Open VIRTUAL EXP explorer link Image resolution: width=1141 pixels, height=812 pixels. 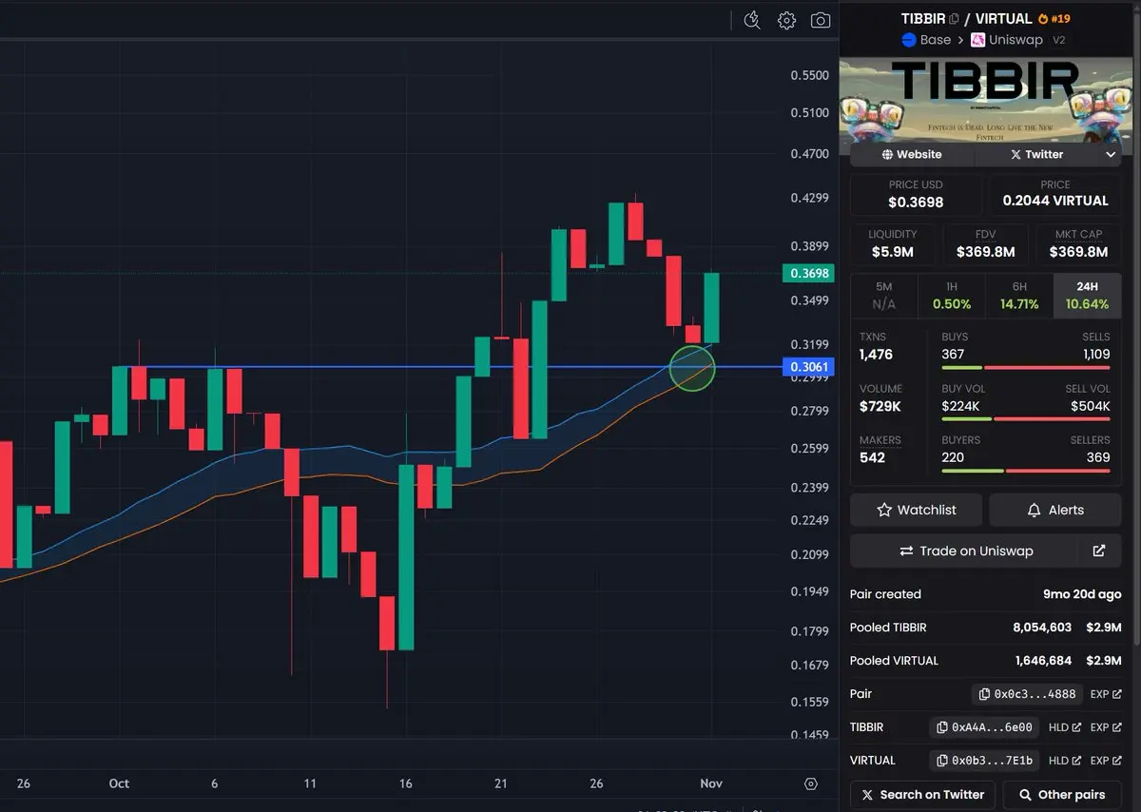[1106, 761]
